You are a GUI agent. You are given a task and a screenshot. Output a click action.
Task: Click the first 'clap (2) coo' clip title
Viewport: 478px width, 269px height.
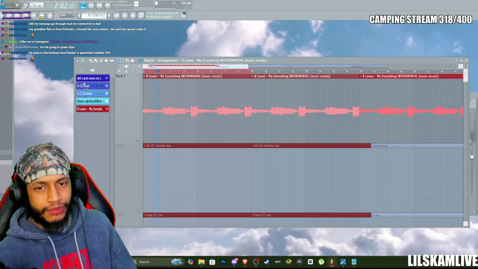154,215
